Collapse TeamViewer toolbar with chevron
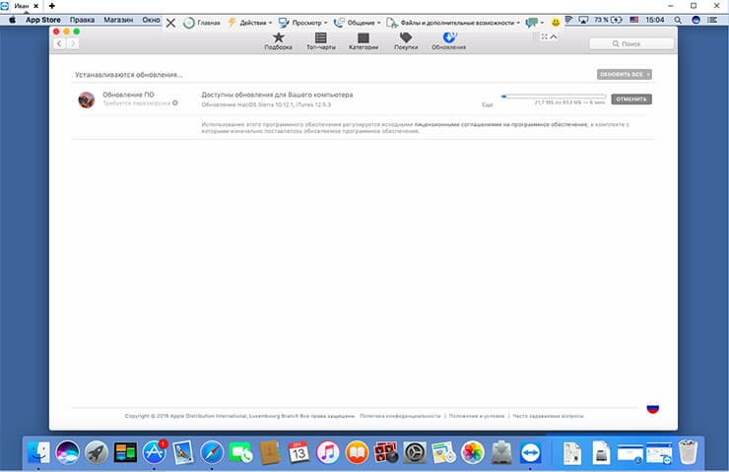 point(554,36)
